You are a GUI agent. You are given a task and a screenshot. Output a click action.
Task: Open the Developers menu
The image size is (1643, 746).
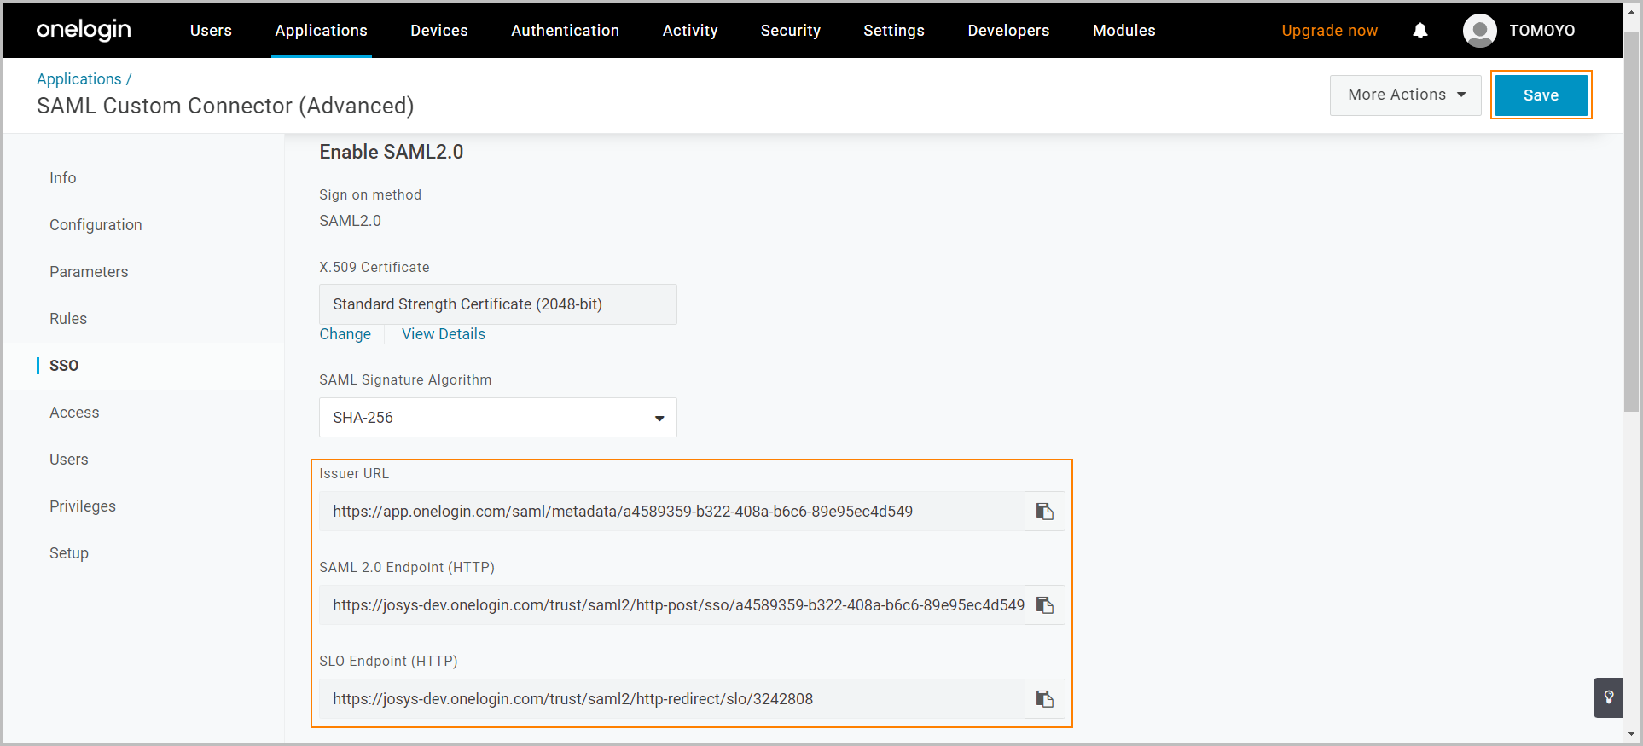point(1008,31)
